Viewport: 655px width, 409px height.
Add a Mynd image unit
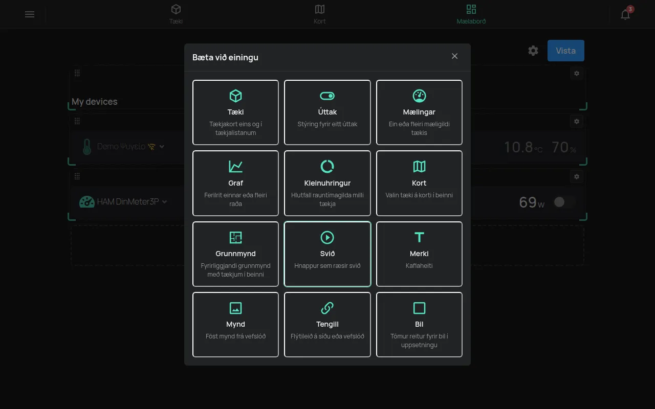(x=235, y=325)
